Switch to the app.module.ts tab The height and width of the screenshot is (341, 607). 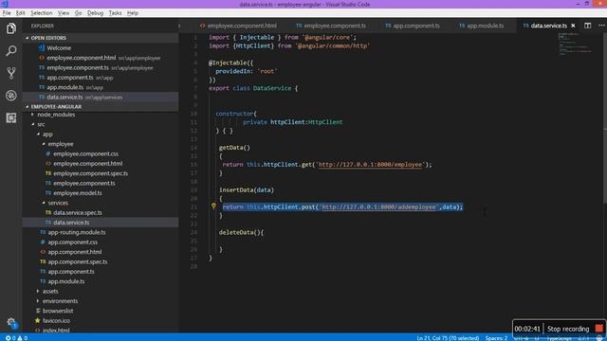pos(482,26)
